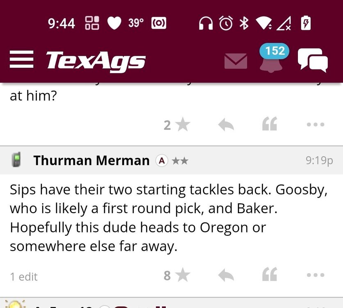
Task: Open the private messages envelope
Action: pyautogui.click(x=236, y=61)
